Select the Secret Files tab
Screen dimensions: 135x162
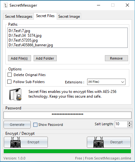tap(45, 16)
